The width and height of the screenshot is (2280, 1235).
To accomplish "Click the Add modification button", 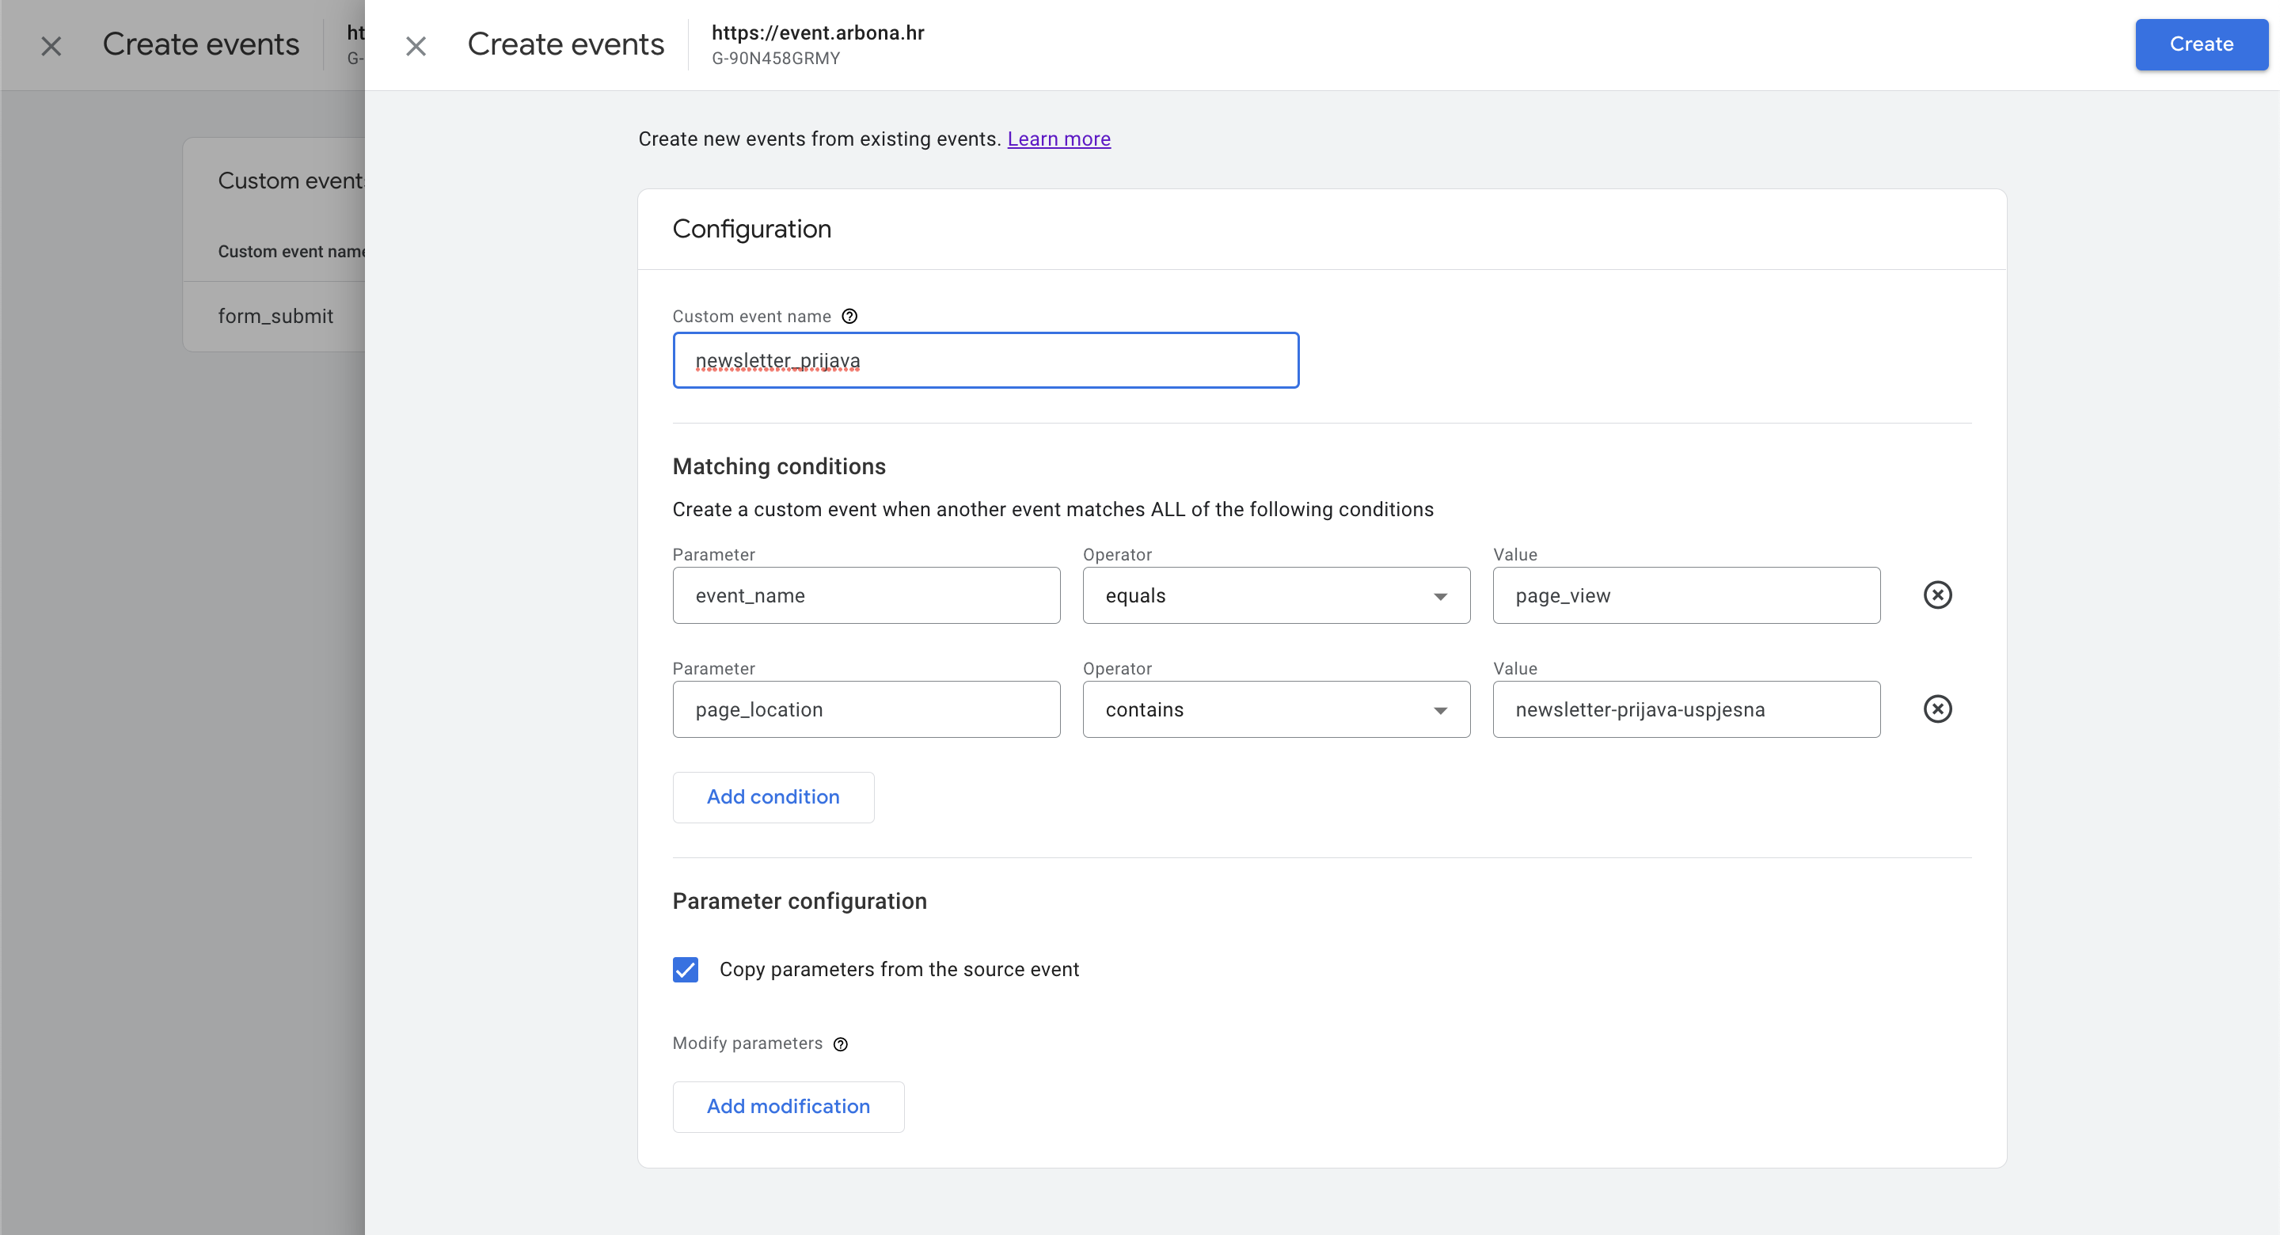I will 788,1106.
